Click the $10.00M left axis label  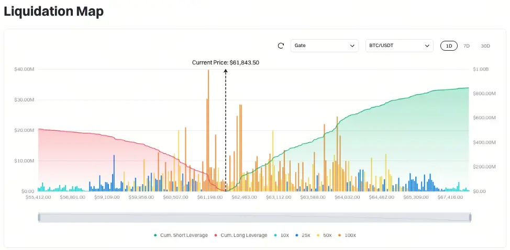(x=25, y=161)
